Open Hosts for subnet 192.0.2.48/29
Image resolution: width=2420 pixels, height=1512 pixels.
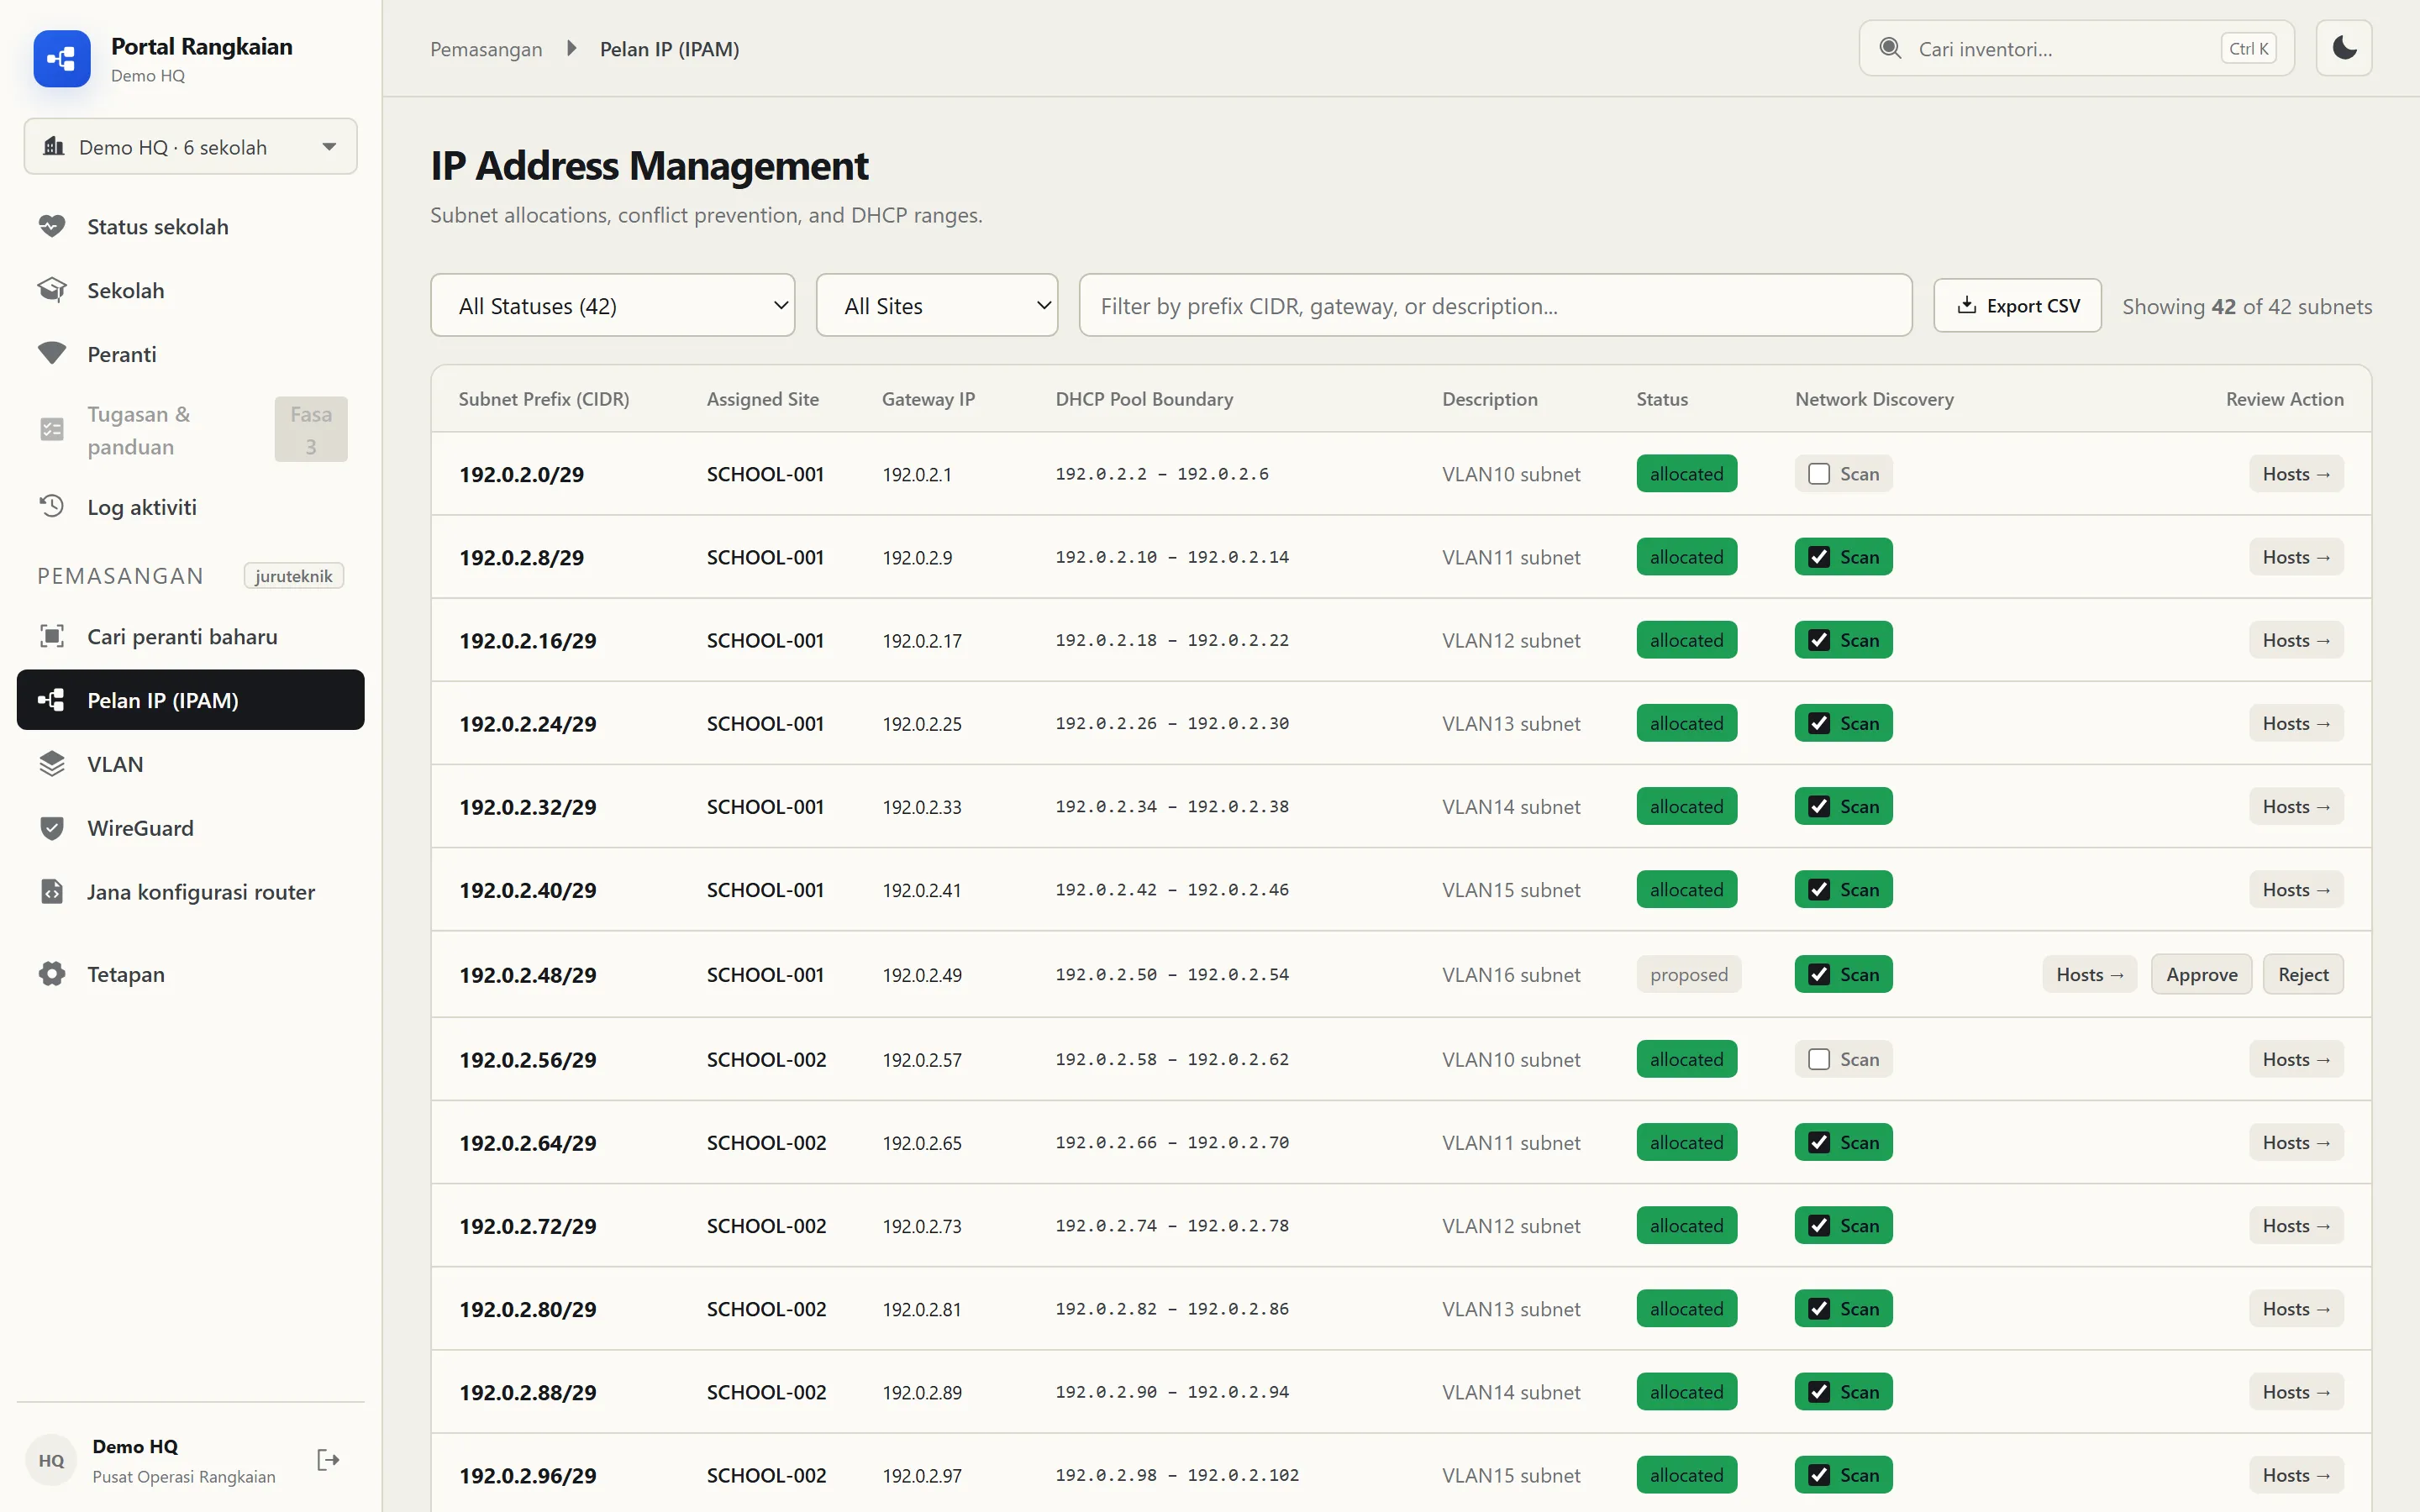coord(2089,974)
